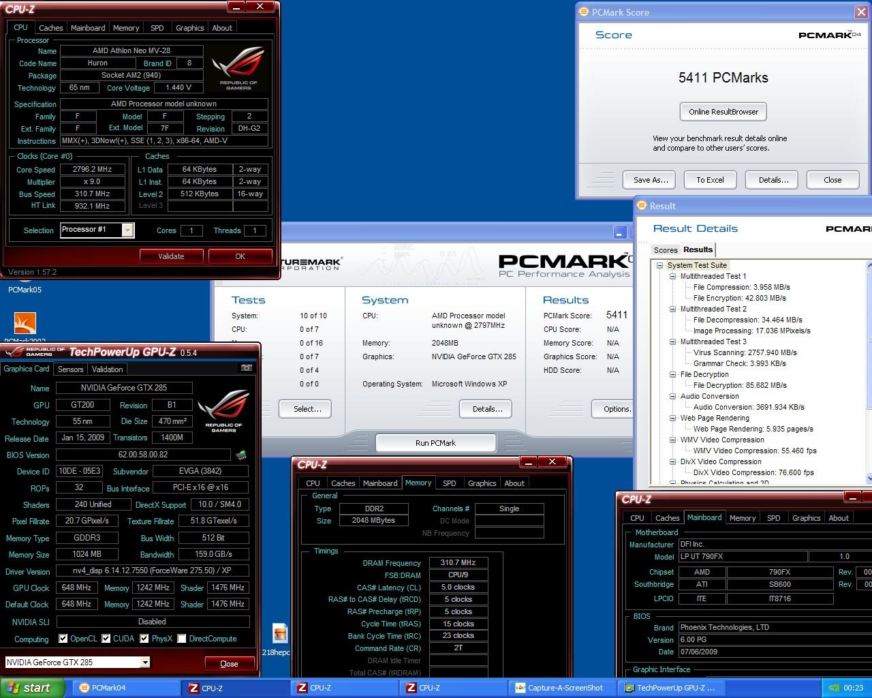Collapse Web Page Rendering node
The image size is (872, 698).
672,418
